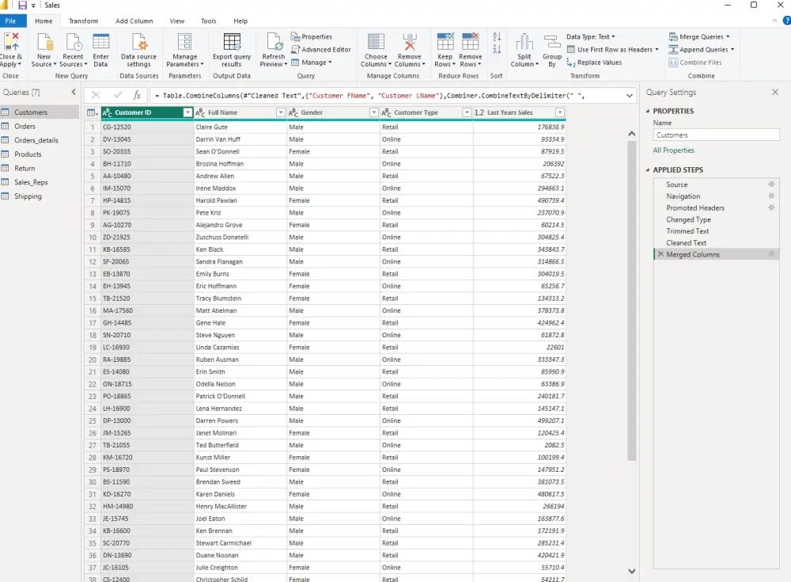
Task: Click Manage Parameters icon
Action: [184, 41]
